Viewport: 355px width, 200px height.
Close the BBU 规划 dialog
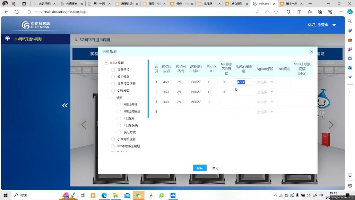click(312, 52)
